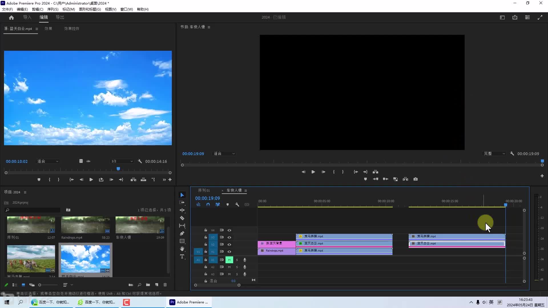Open the 序列(S) menu
This screenshot has width=548, height=308.
(x=53, y=9)
